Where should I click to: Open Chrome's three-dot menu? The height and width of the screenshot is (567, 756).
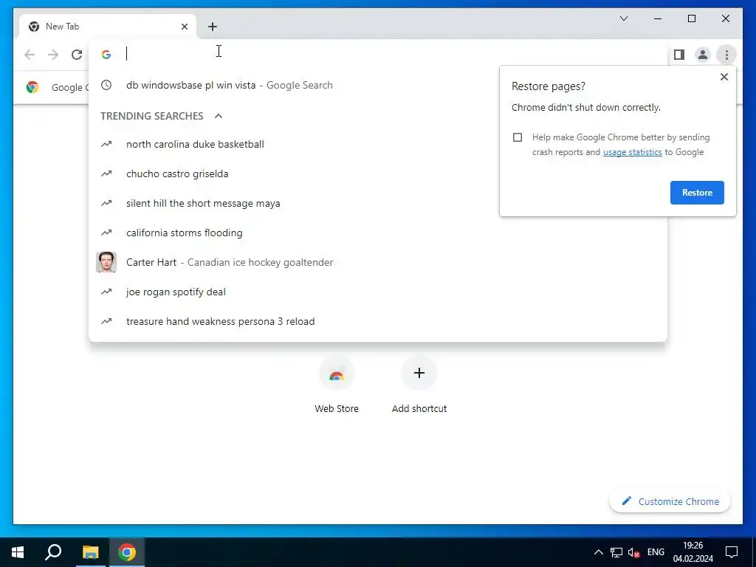pos(726,55)
